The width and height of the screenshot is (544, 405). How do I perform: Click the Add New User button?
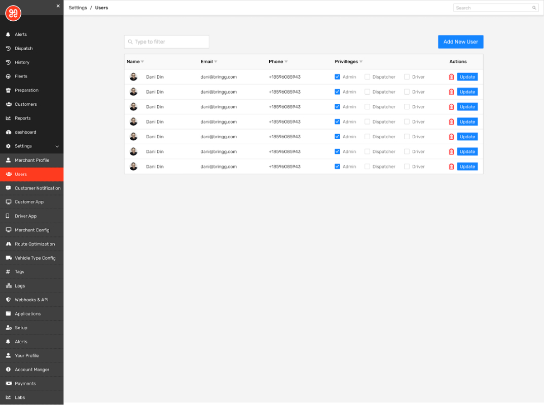click(x=460, y=42)
